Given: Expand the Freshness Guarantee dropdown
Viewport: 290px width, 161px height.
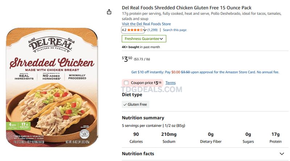Looking at the screenshot, I should pos(144,39).
